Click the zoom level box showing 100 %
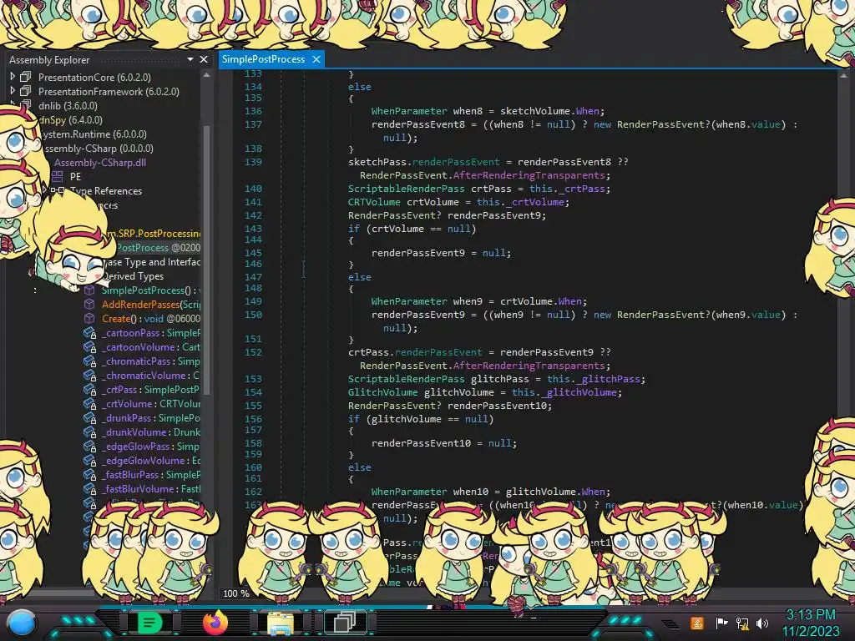The width and height of the screenshot is (855, 641). [236, 593]
